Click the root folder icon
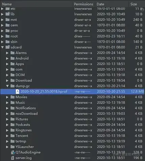The image size is (145, 161). (7, 36)
